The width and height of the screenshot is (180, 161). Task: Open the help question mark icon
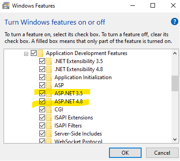tap(175, 22)
